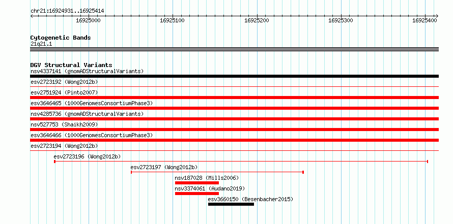
Task: Select the red nsv527753 variant bar
Action: pos(234,130)
